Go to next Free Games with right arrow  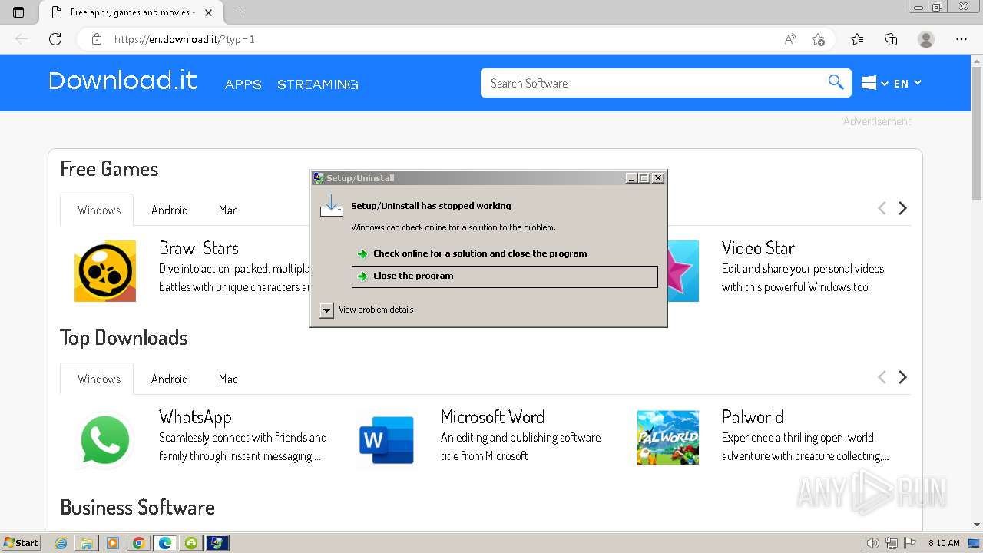tap(903, 208)
